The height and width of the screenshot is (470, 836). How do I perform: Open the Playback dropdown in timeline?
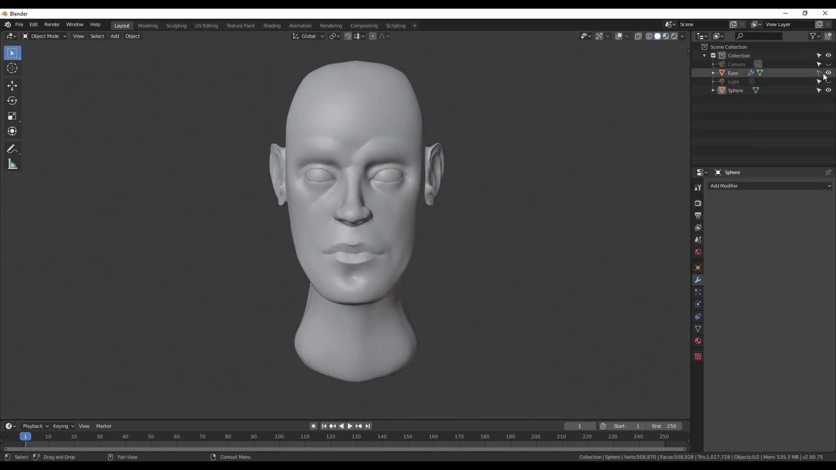[x=35, y=426]
